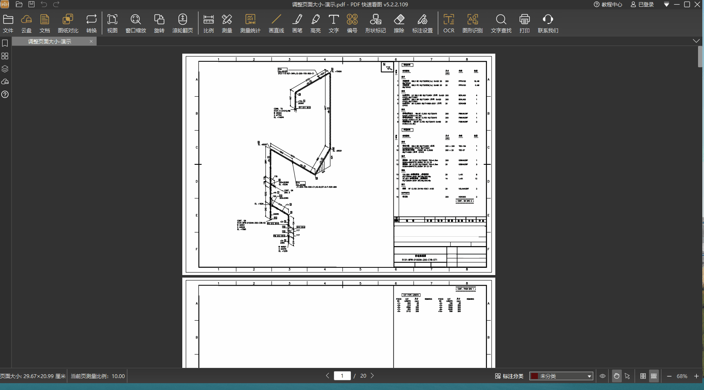704x390 pixels.
Task: Open the cloud sidebar panel
Action: (5, 82)
